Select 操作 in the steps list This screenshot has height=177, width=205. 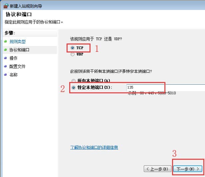[14, 58]
